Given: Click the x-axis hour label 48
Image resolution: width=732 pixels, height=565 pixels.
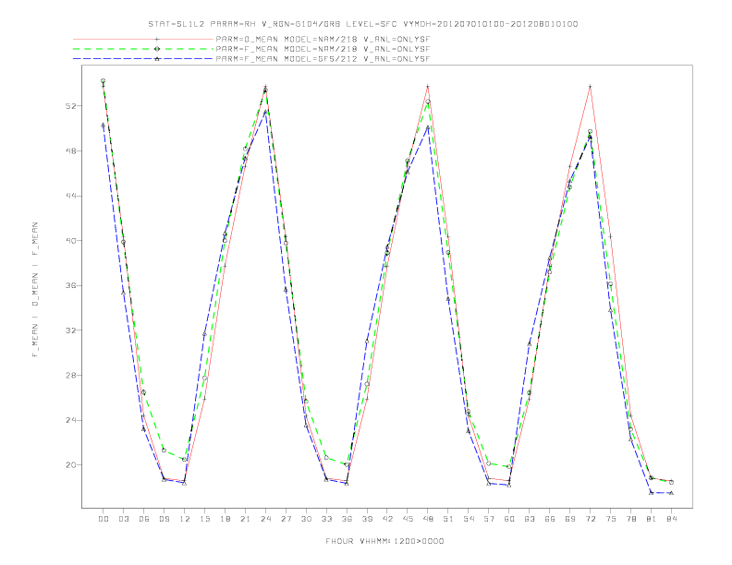Looking at the screenshot, I should tap(428, 519).
